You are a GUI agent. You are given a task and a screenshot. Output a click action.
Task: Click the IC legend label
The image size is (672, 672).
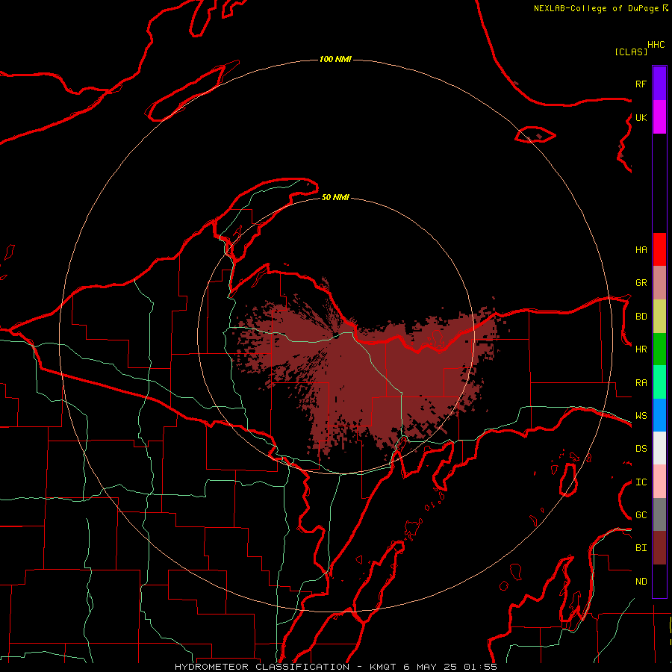click(641, 482)
